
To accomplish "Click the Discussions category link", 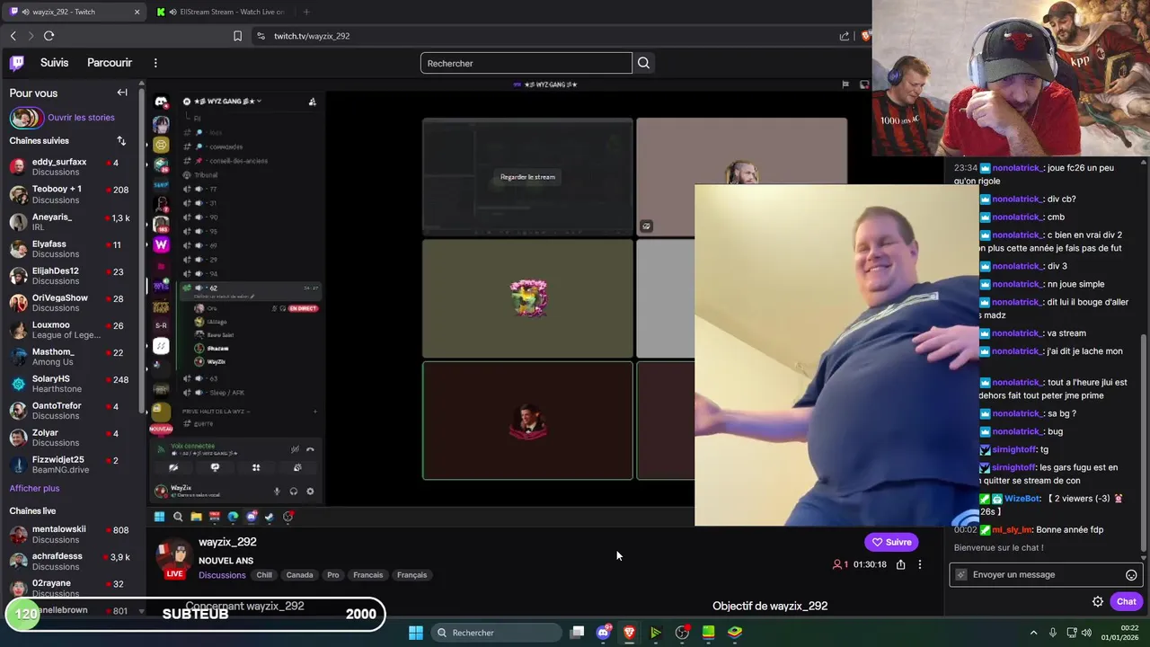I will point(222,575).
